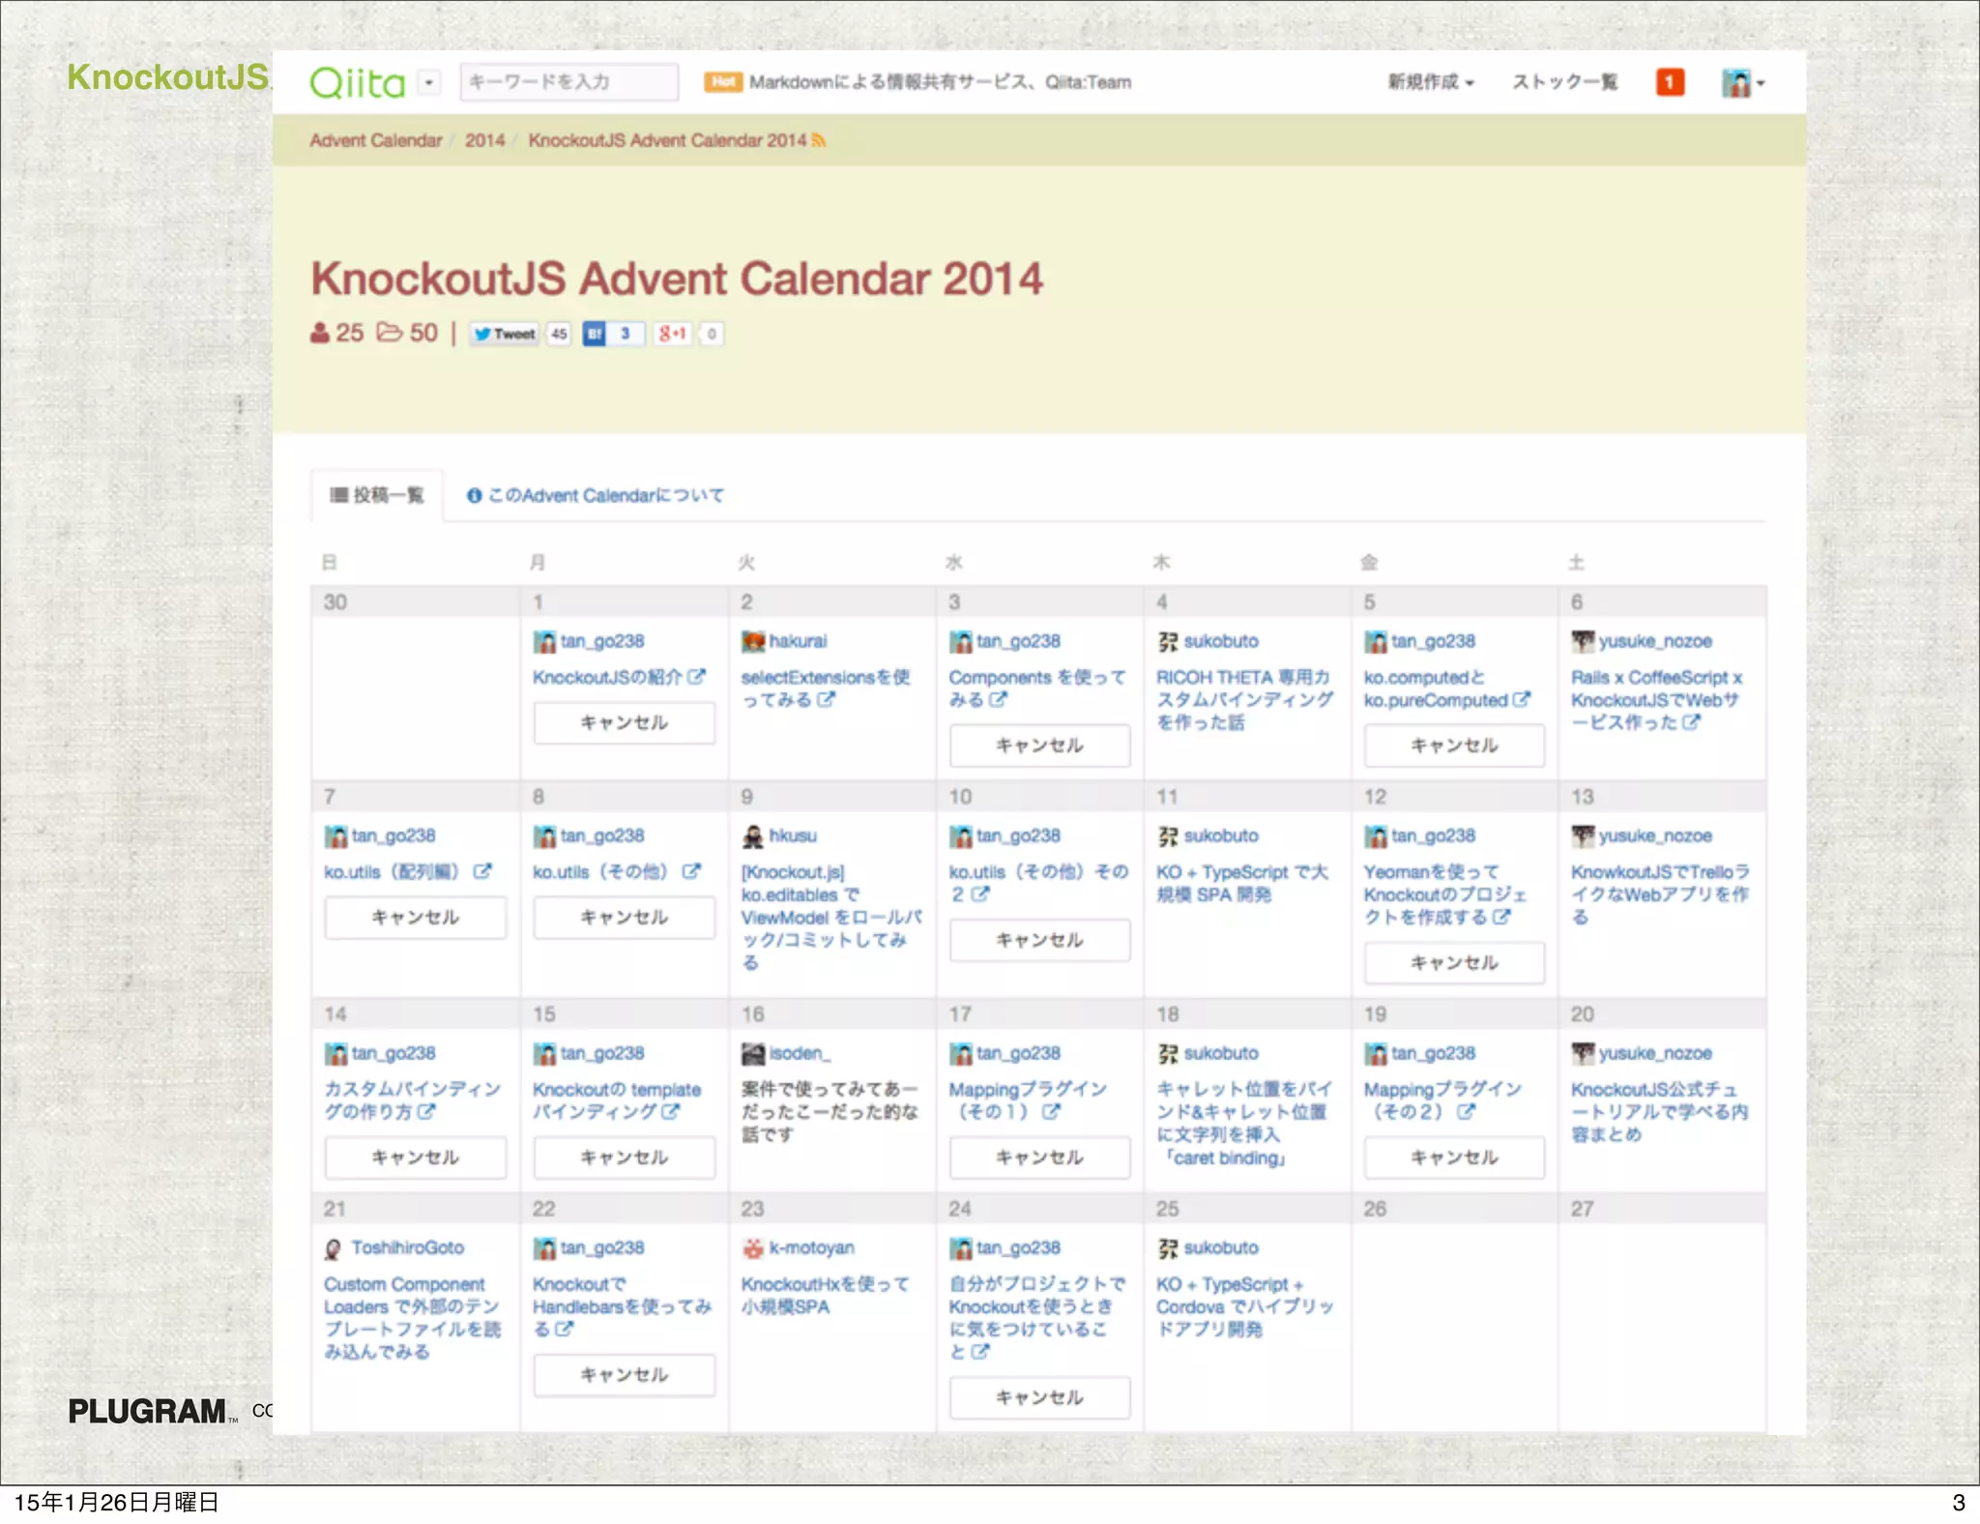Cancel the day 7 entry
The height and width of the screenshot is (1524, 1980).
[415, 917]
